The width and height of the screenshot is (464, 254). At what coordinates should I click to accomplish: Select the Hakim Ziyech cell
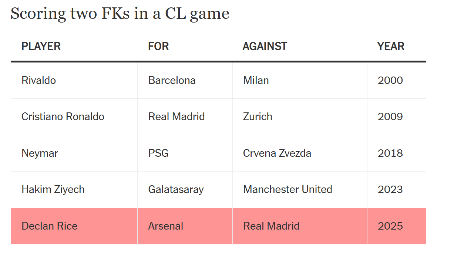[x=74, y=190]
